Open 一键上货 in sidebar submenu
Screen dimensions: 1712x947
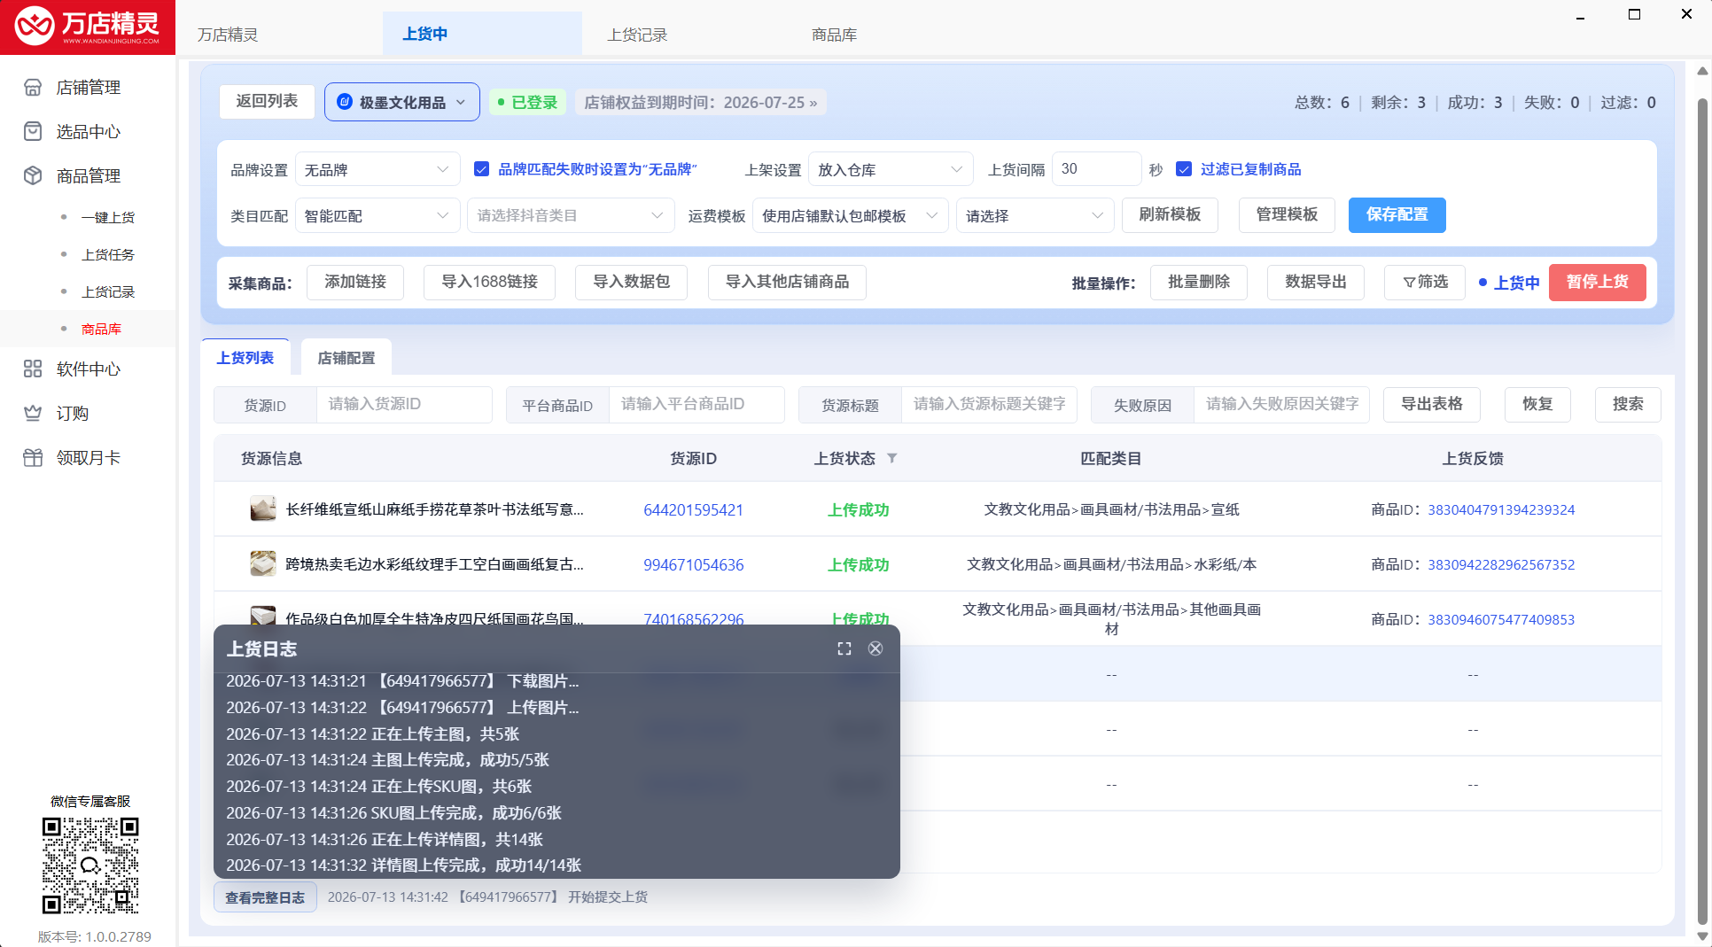click(x=108, y=217)
